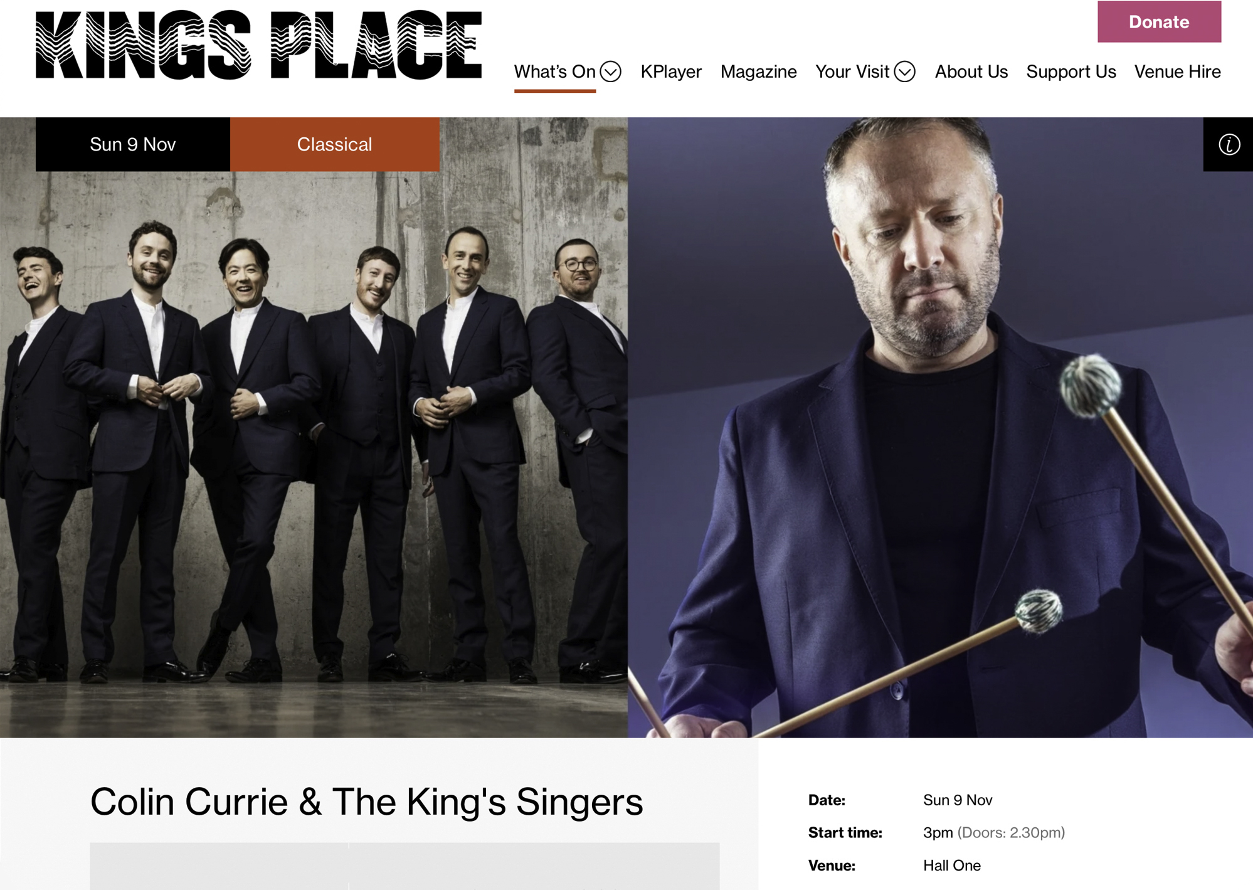Navigate to Venue Hire
The image size is (1253, 890).
tap(1177, 72)
